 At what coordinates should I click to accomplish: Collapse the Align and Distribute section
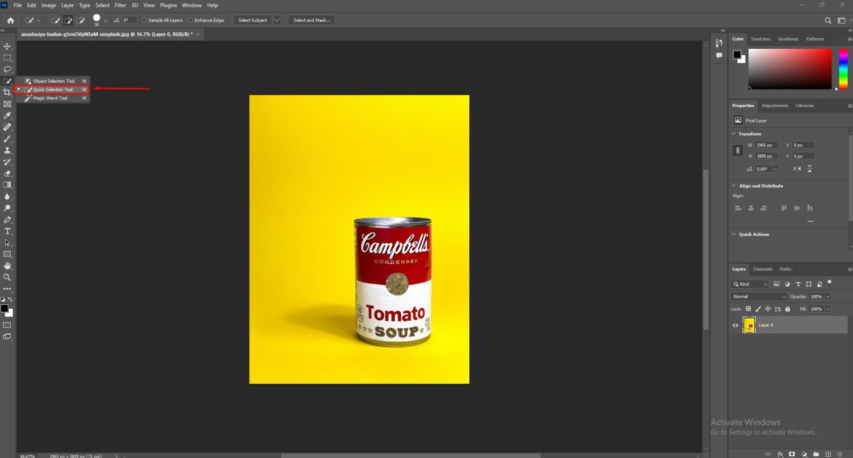tap(734, 186)
